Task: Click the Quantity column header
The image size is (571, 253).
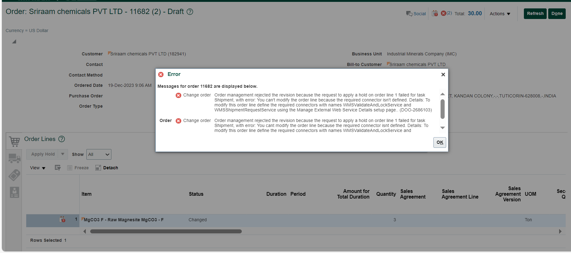Action: coord(386,194)
